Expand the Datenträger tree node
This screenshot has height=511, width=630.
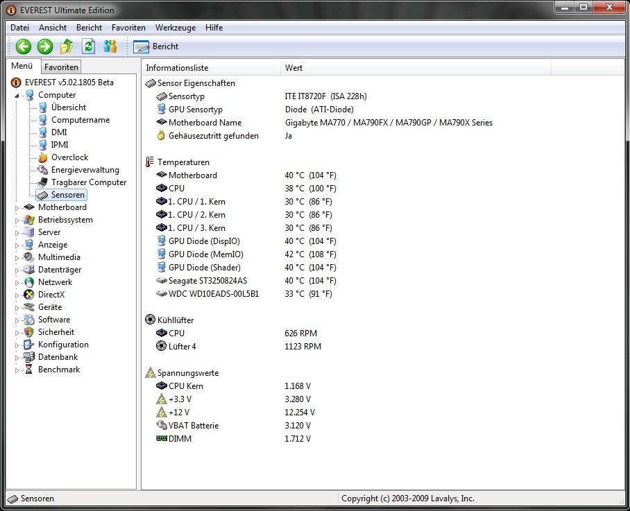click(17, 270)
